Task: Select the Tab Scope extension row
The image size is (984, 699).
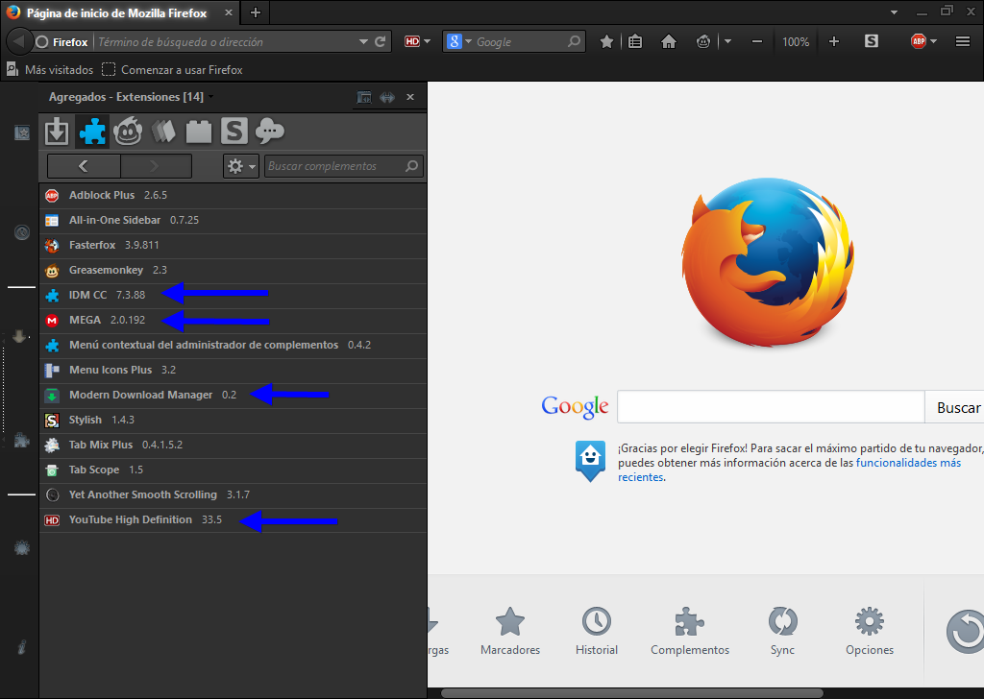Action: pos(233,470)
